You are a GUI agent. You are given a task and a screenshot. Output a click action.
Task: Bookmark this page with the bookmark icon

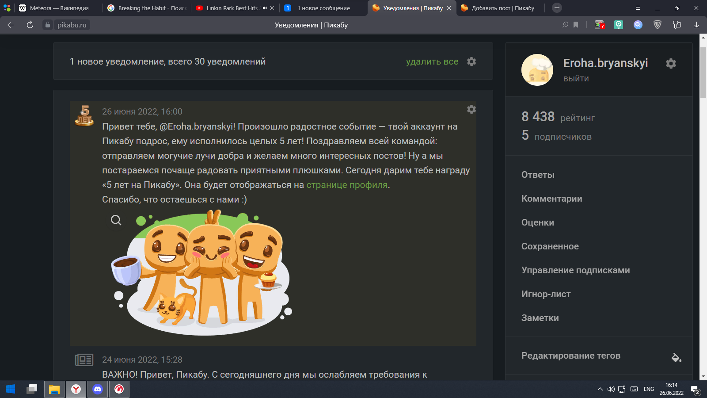pyautogui.click(x=576, y=25)
